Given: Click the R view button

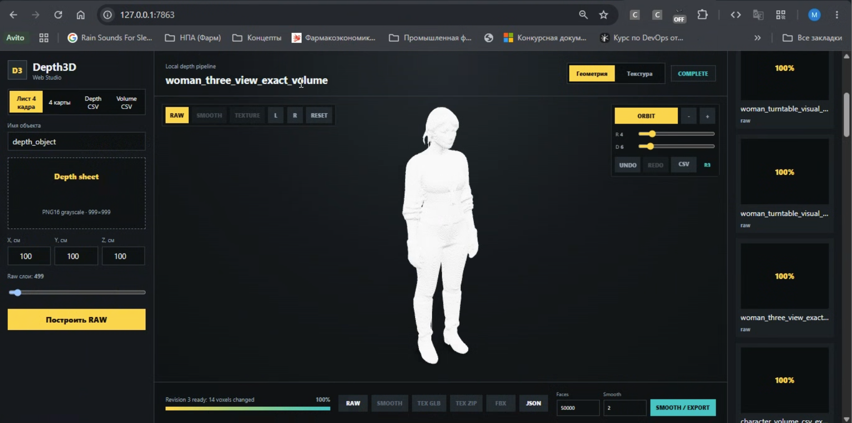Looking at the screenshot, I should pyautogui.click(x=295, y=115).
